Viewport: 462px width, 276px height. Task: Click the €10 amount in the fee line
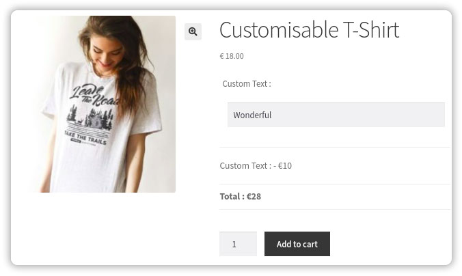click(x=284, y=165)
